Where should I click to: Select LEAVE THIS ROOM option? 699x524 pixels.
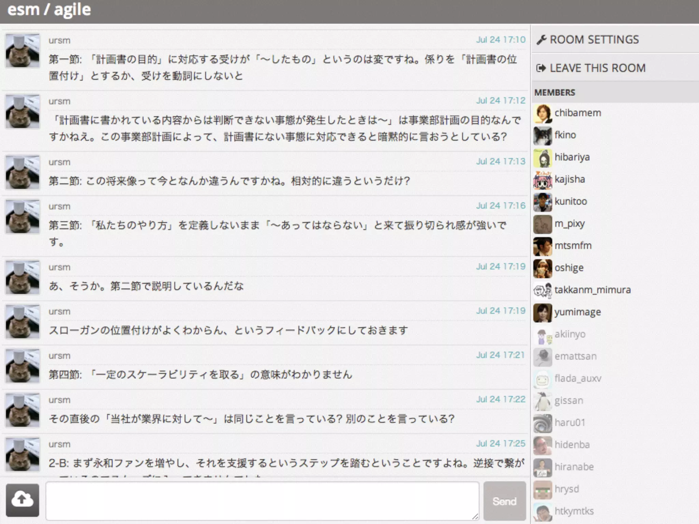597,68
